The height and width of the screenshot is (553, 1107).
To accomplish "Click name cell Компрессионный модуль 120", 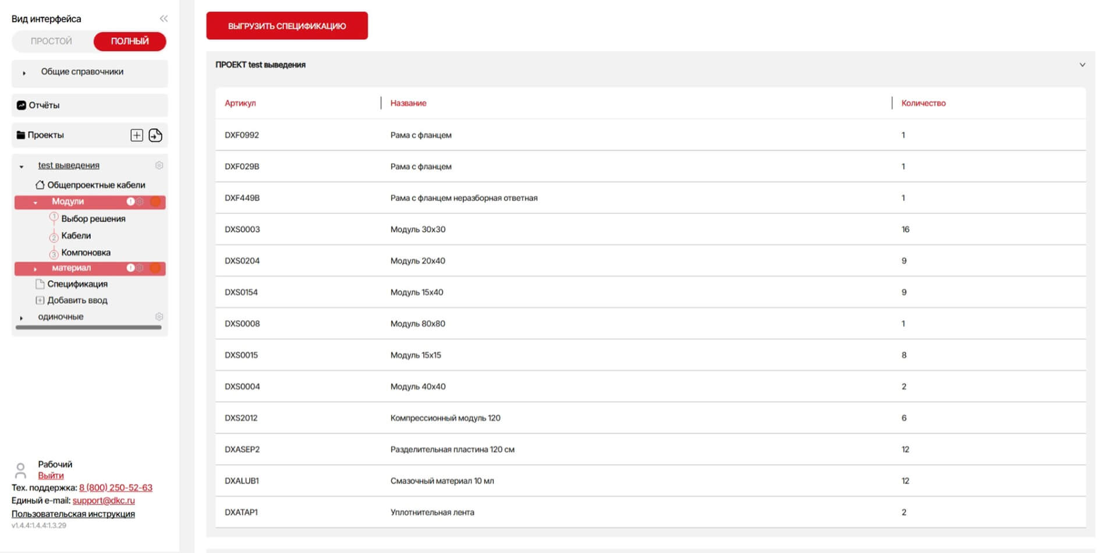I will tap(445, 418).
